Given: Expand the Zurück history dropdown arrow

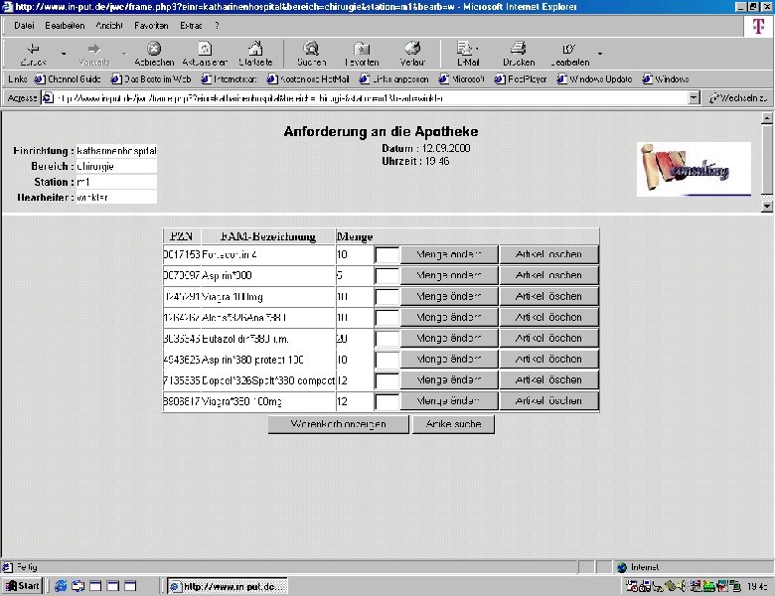Looking at the screenshot, I should pos(64,54).
